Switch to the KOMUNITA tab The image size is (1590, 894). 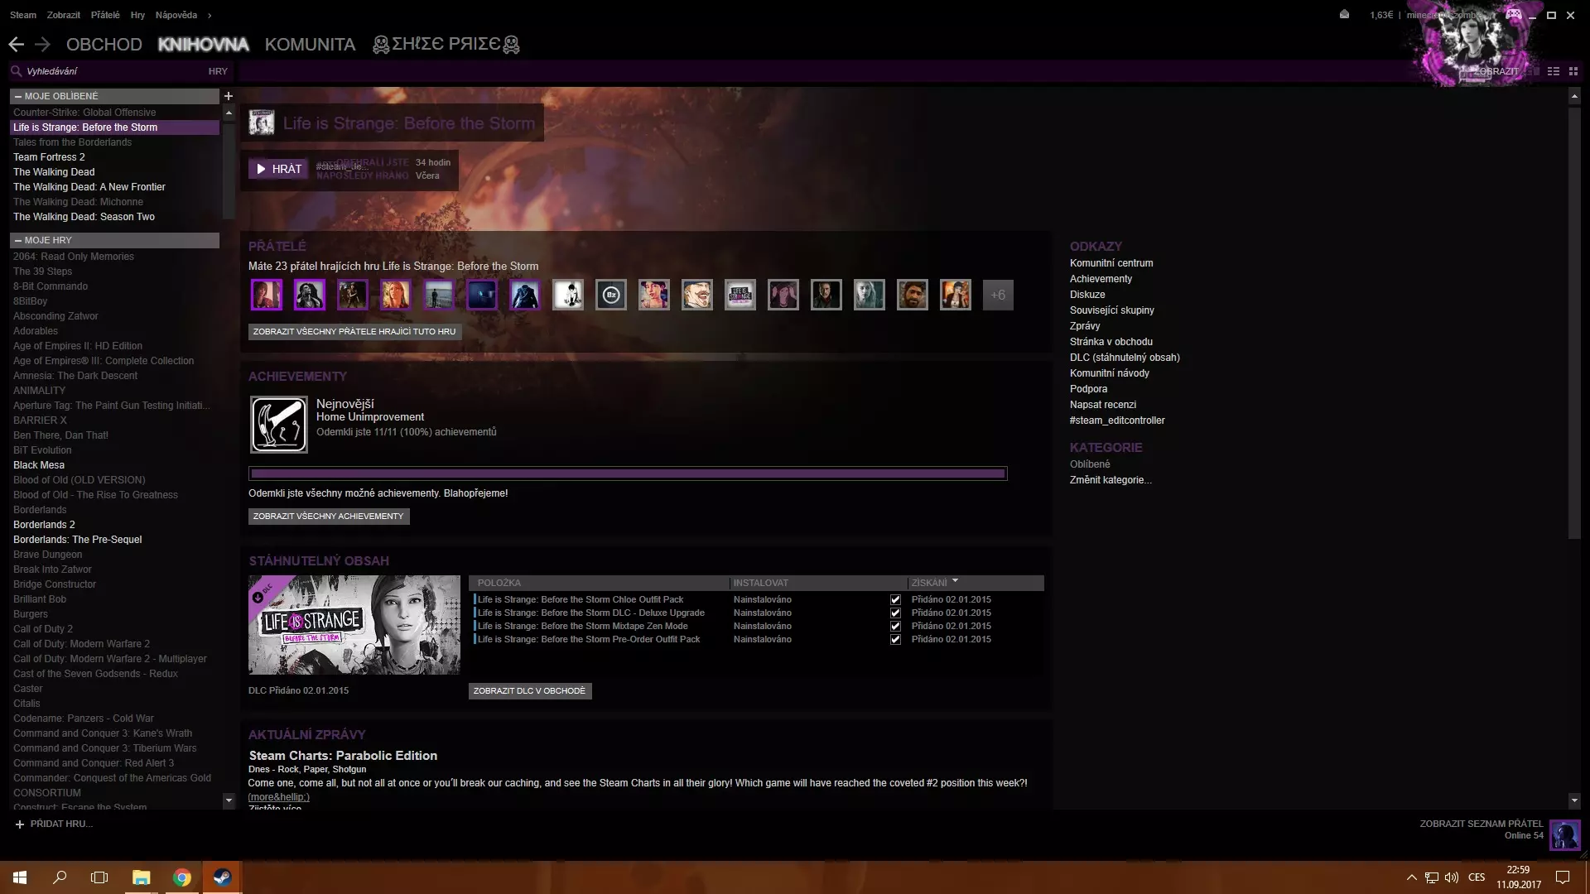click(310, 45)
